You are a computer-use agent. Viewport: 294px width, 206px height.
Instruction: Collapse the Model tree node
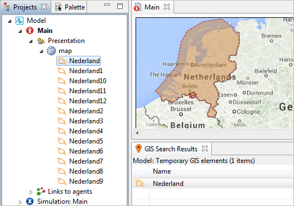9,21
